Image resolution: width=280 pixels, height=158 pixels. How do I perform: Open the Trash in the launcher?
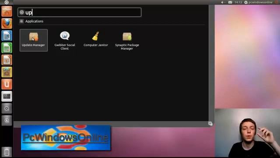coord(7,152)
